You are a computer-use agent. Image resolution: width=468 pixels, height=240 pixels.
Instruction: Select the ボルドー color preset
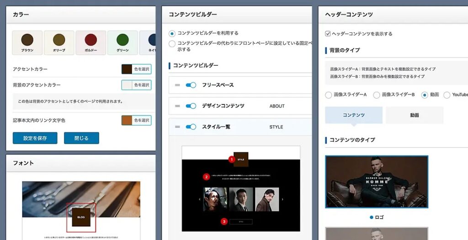tap(91, 42)
